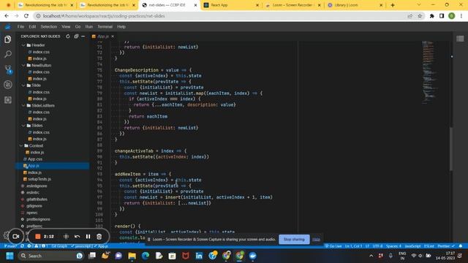Click the editor vertical scrollbar

(x=451, y=149)
